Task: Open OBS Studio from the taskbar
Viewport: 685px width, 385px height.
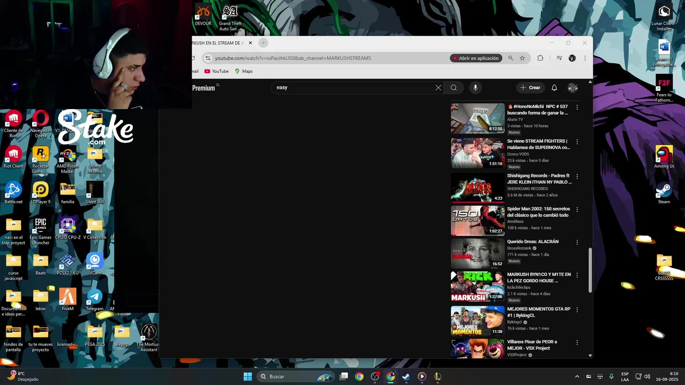Action: pos(375,376)
